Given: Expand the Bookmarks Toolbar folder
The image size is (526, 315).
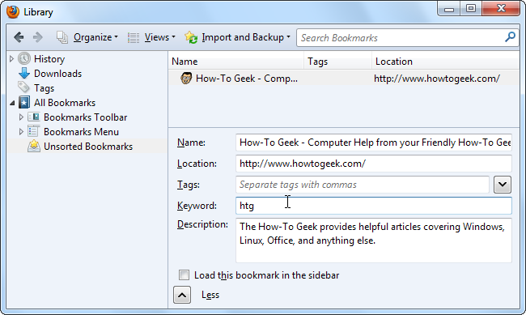Looking at the screenshot, I should (x=21, y=117).
